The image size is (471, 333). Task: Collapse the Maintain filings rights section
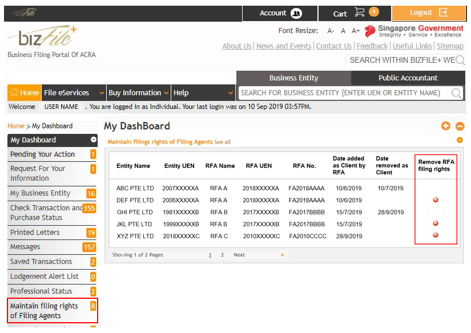coord(460,140)
